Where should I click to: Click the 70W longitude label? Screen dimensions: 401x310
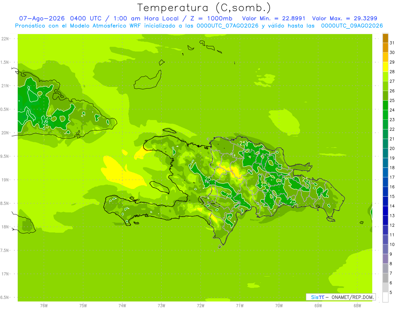coord(279,305)
